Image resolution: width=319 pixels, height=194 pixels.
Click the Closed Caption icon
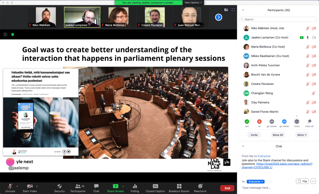click(x=155, y=186)
